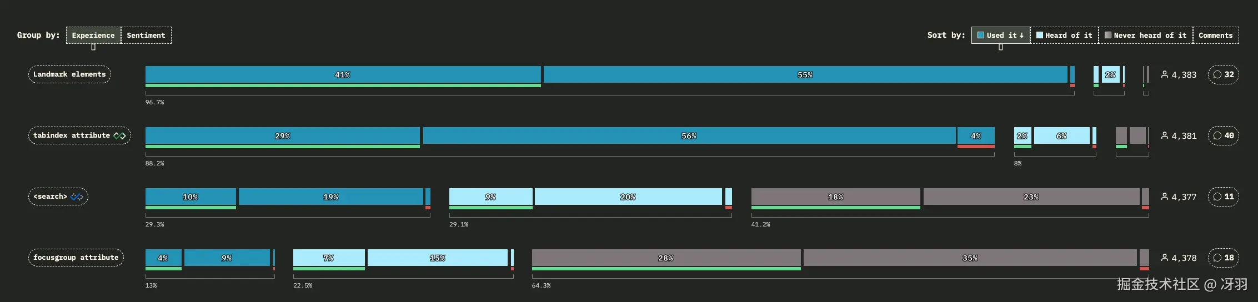Click the respondents icon for Landmark elements
This screenshot has height=302, width=1258.
1165,74
